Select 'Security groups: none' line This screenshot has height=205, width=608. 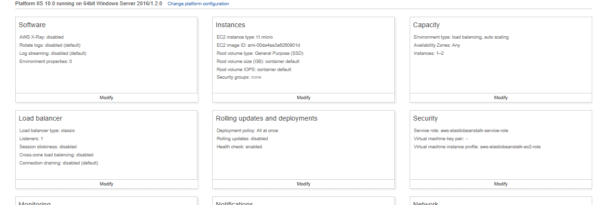[x=239, y=77]
